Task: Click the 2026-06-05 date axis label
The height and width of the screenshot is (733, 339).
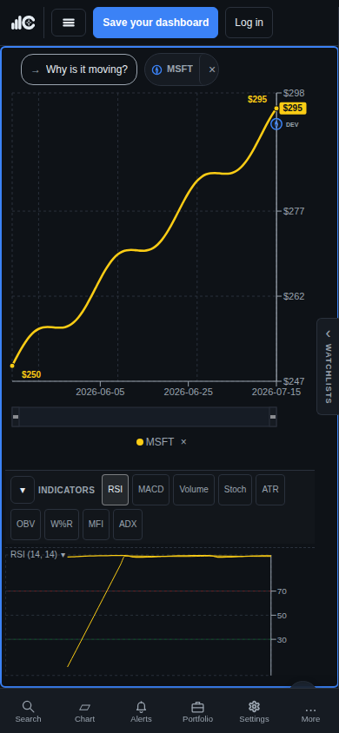Action: point(100,392)
